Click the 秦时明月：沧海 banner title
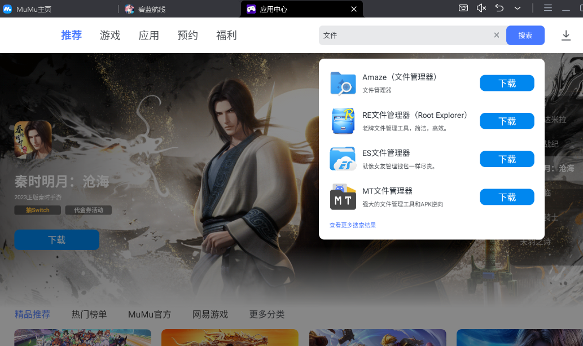This screenshot has width=583, height=346. click(62, 182)
